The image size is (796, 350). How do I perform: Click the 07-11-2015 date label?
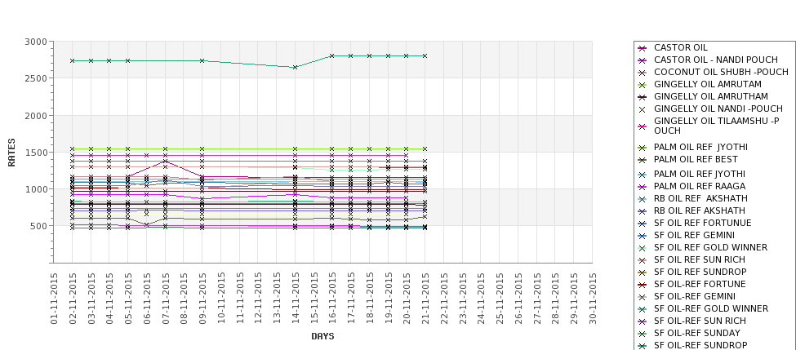point(166,299)
